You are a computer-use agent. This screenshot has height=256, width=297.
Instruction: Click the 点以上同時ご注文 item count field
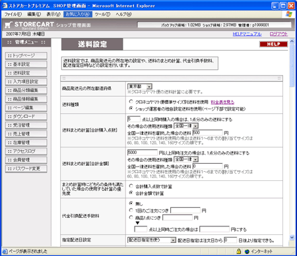pos(141,229)
